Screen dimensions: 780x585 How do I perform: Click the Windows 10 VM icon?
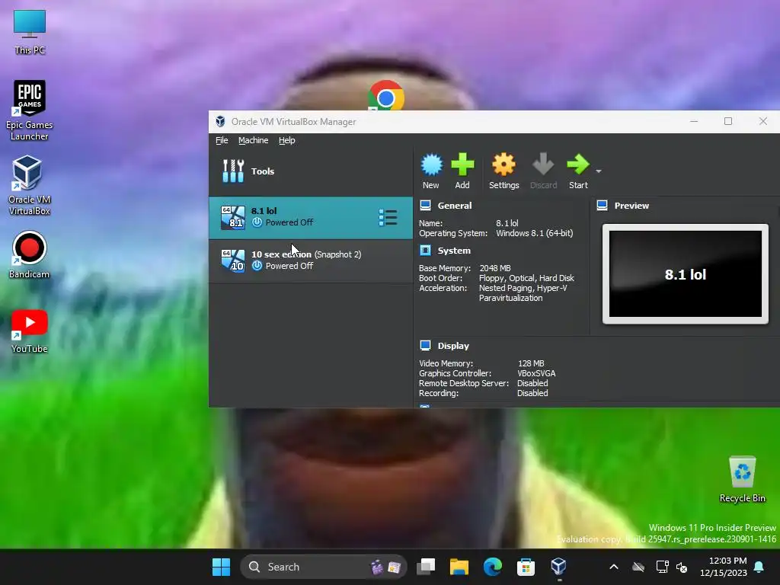(x=233, y=261)
